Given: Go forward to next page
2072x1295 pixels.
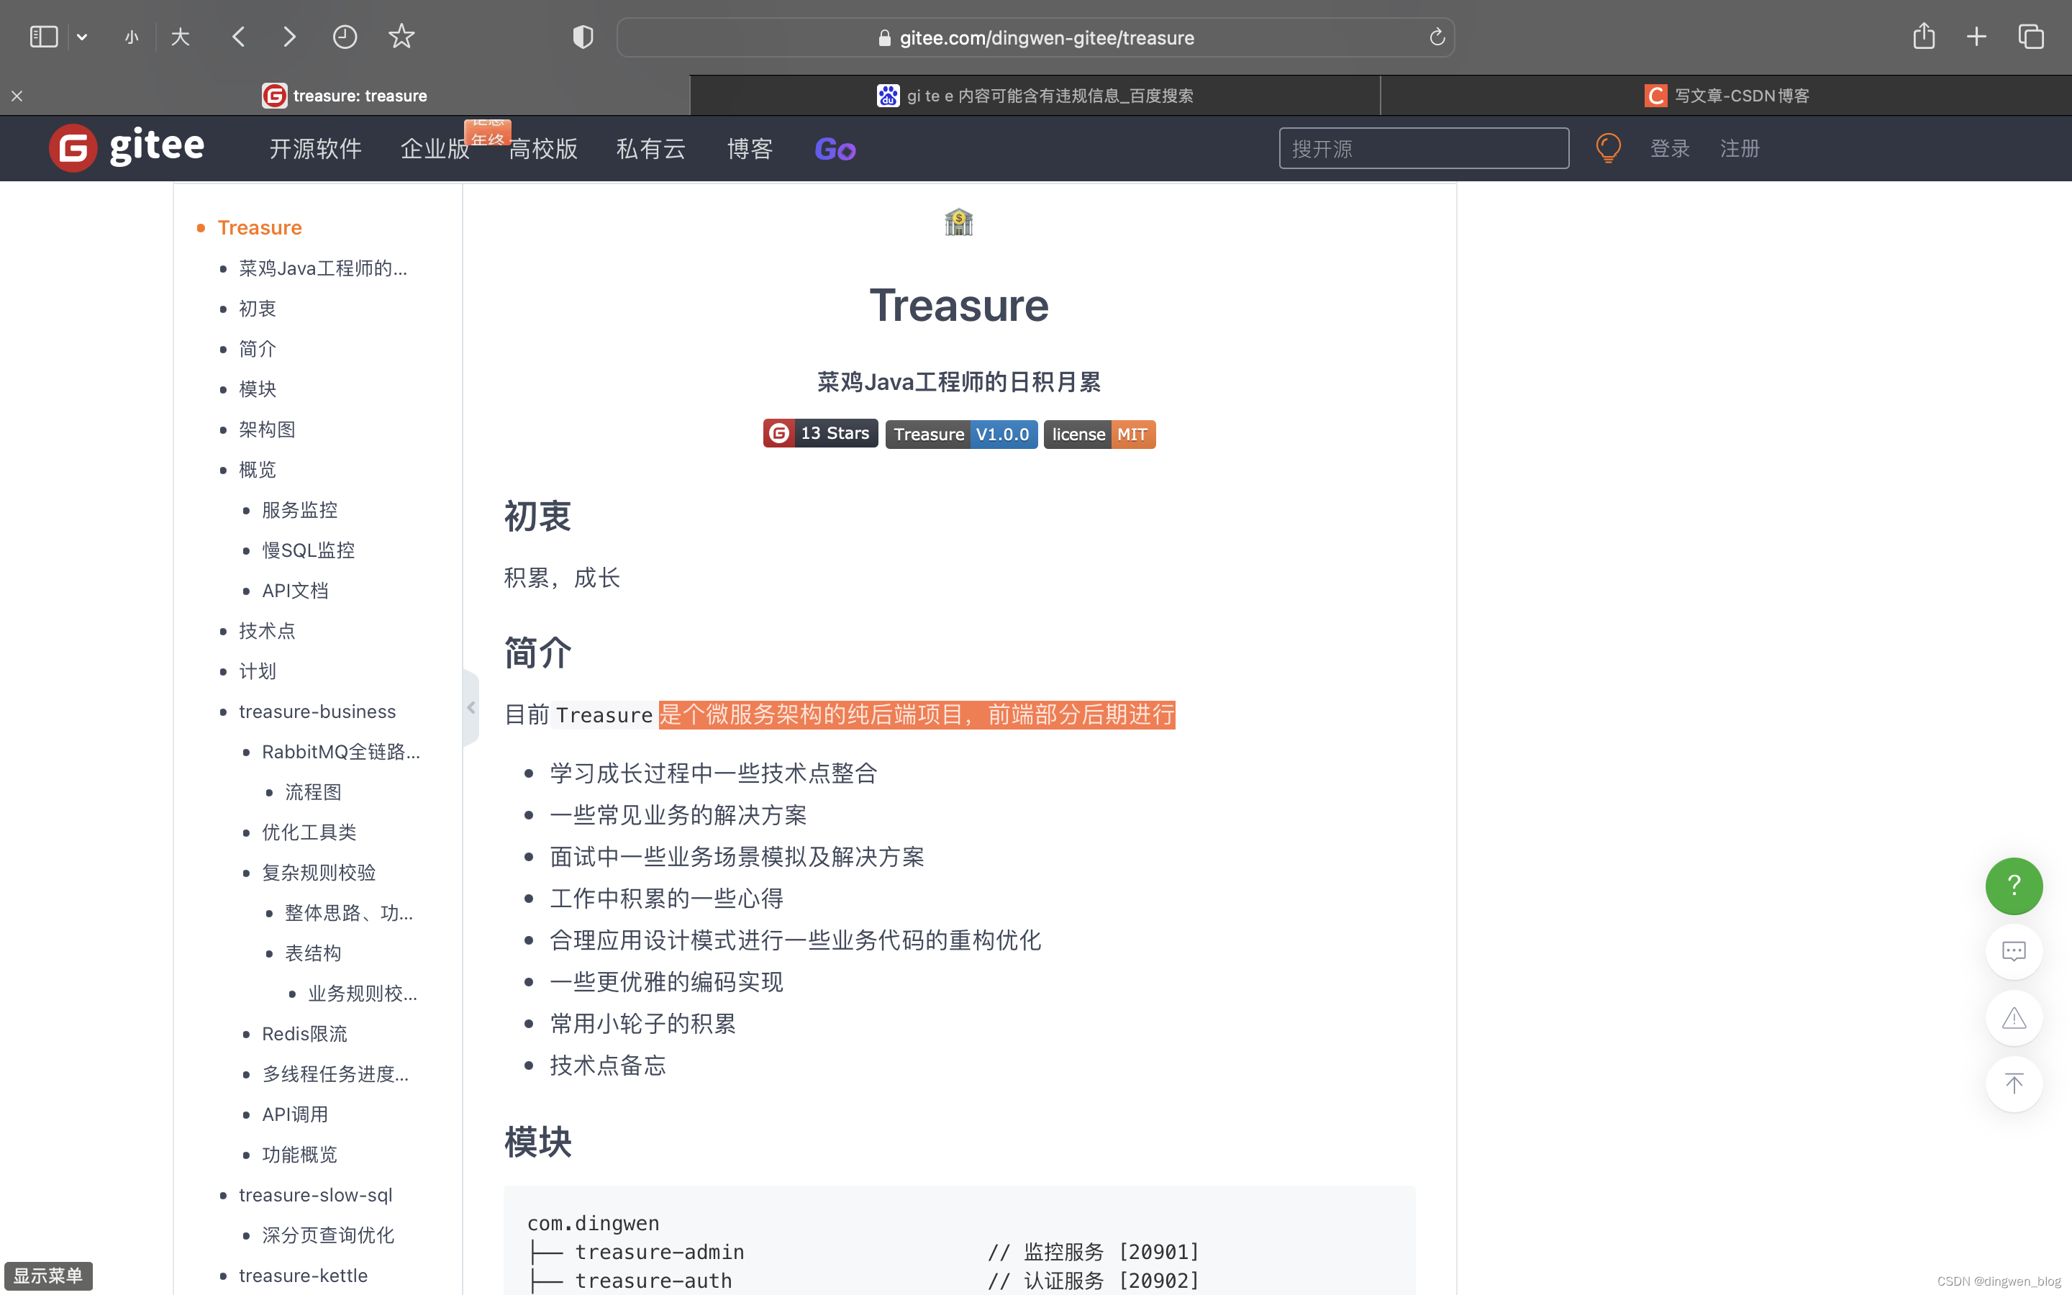Looking at the screenshot, I should [289, 37].
